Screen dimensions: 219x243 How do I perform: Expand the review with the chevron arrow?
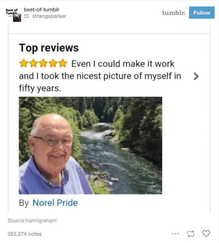click(x=196, y=76)
